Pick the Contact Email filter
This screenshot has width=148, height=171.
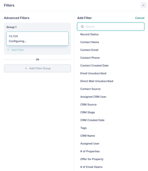pos(89,50)
